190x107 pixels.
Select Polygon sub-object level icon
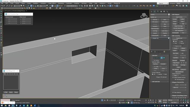coord(161,58)
